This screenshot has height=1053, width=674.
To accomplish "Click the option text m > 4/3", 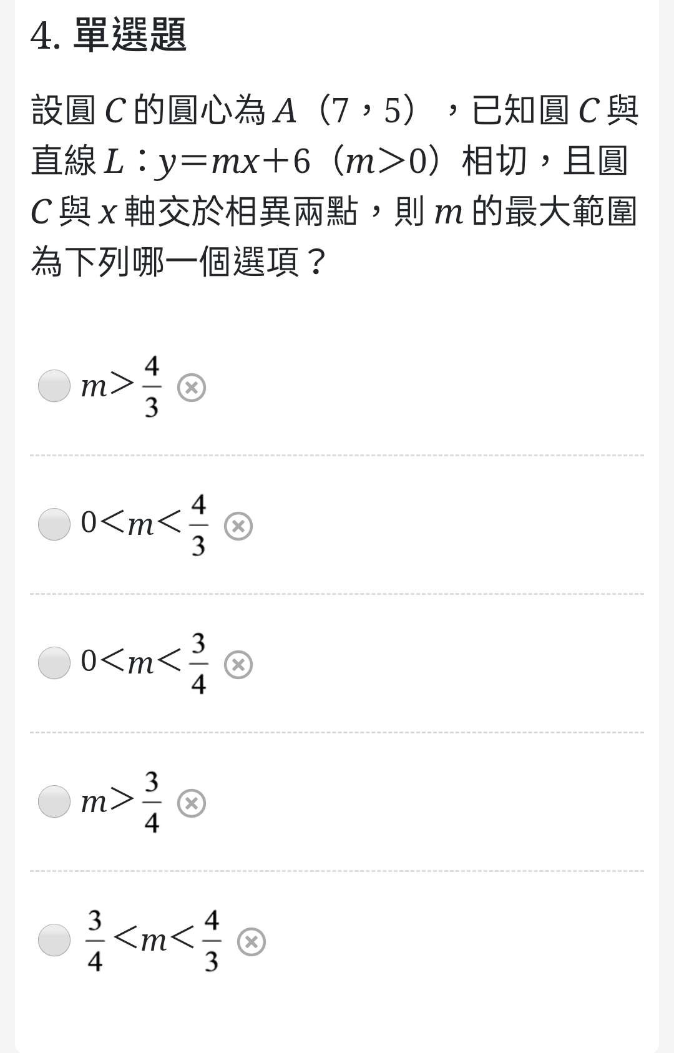I will click(121, 386).
